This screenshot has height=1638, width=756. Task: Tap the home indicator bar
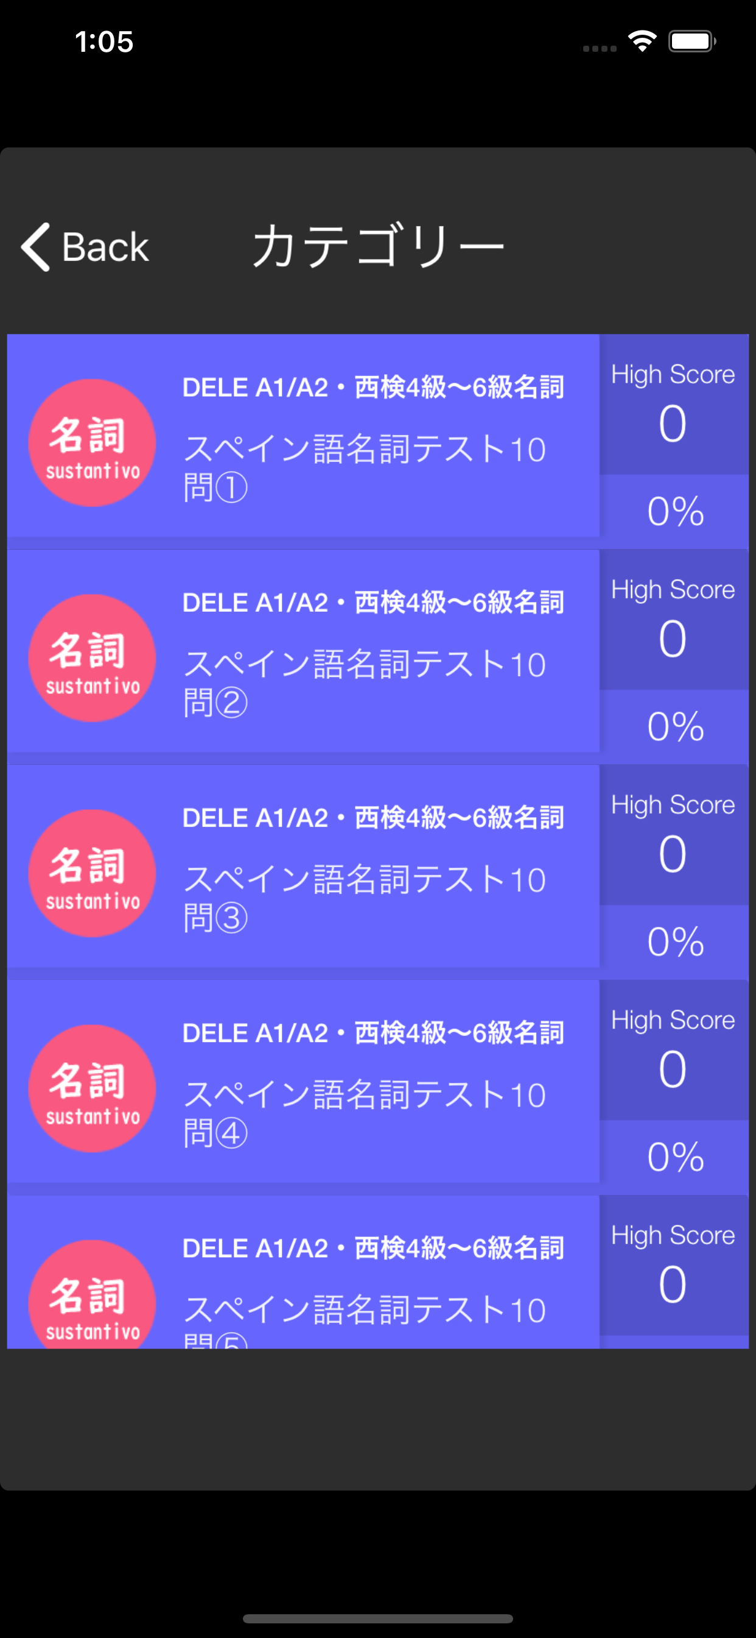(x=378, y=1618)
